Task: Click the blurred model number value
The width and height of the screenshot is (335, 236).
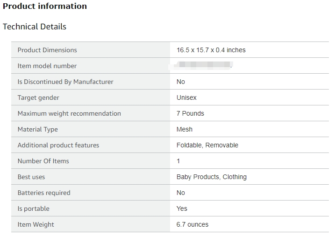Action: click(204, 66)
